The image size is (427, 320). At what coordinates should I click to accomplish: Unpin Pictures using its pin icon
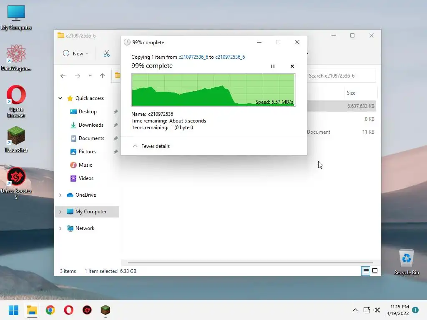(x=116, y=152)
